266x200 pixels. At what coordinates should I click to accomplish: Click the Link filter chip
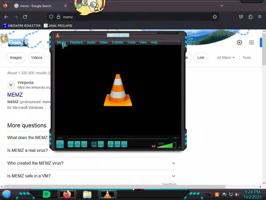(x=201, y=58)
